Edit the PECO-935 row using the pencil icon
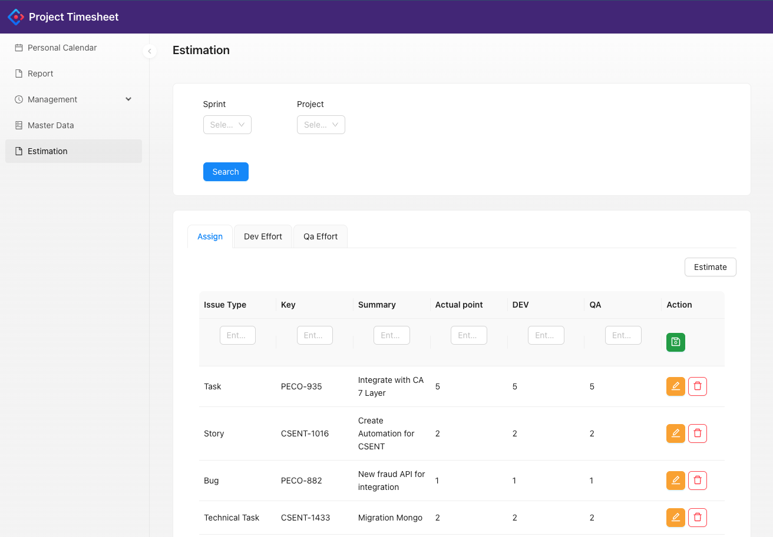This screenshot has height=537, width=773. (x=675, y=386)
